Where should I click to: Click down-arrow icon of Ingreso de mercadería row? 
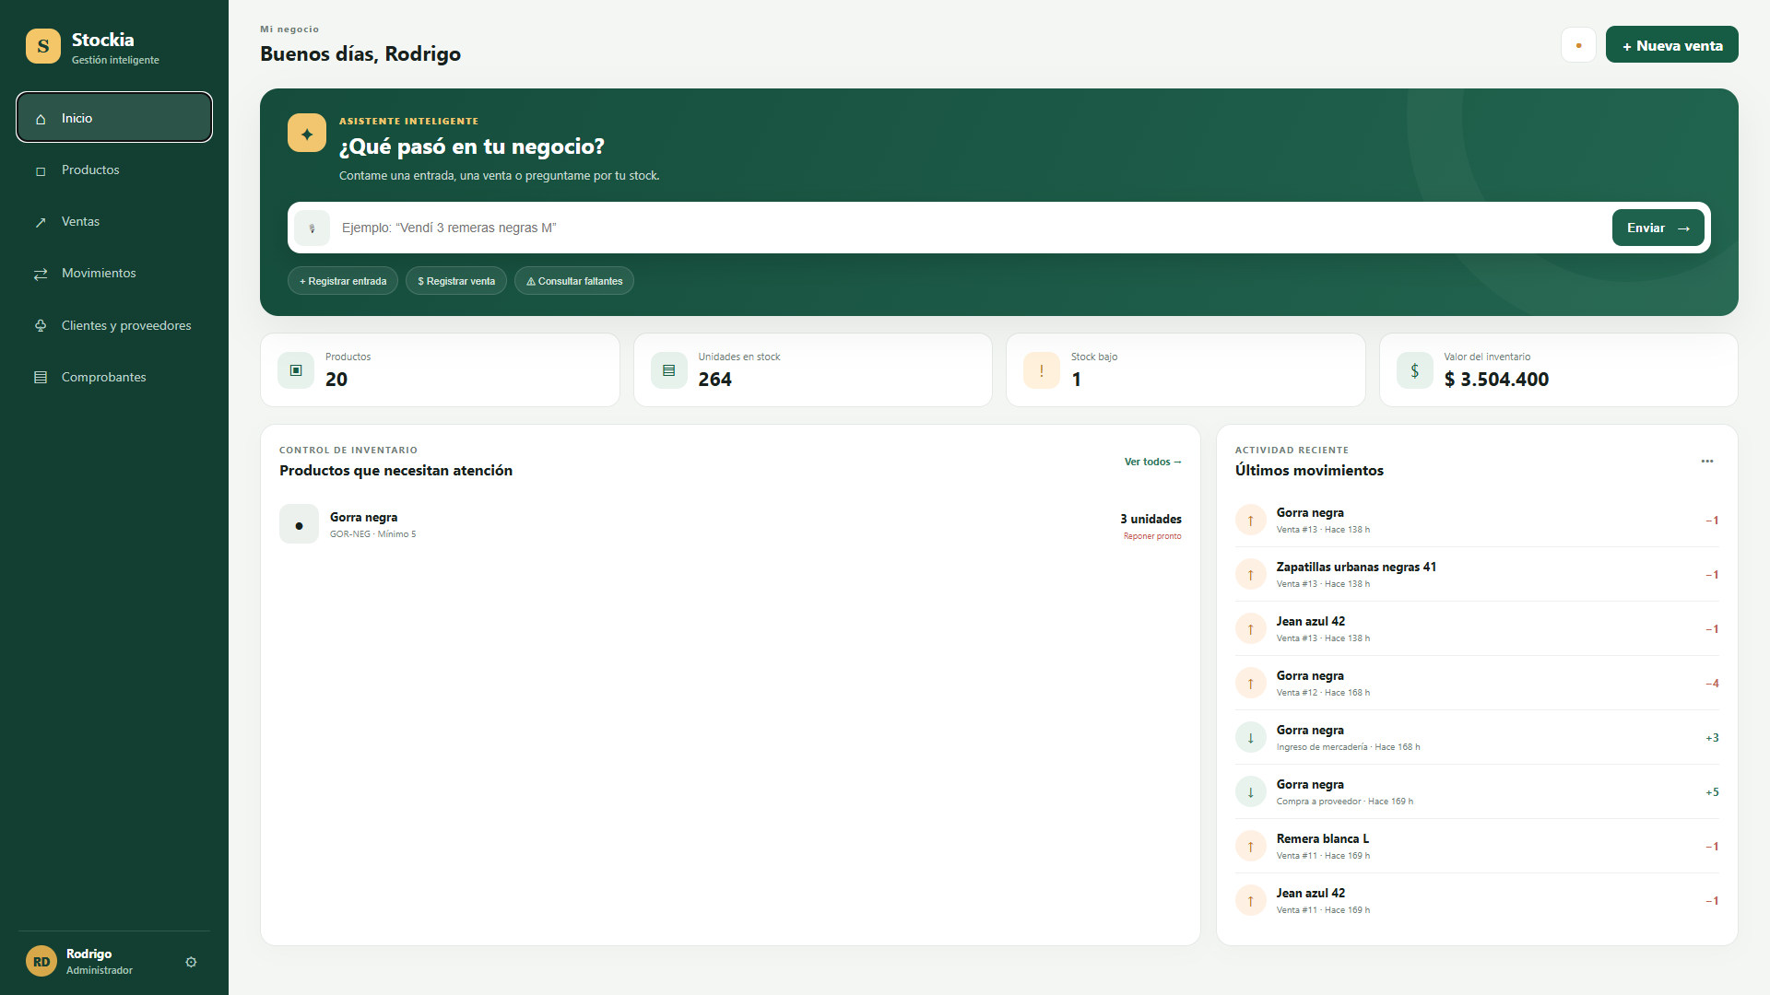pos(1251,738)
